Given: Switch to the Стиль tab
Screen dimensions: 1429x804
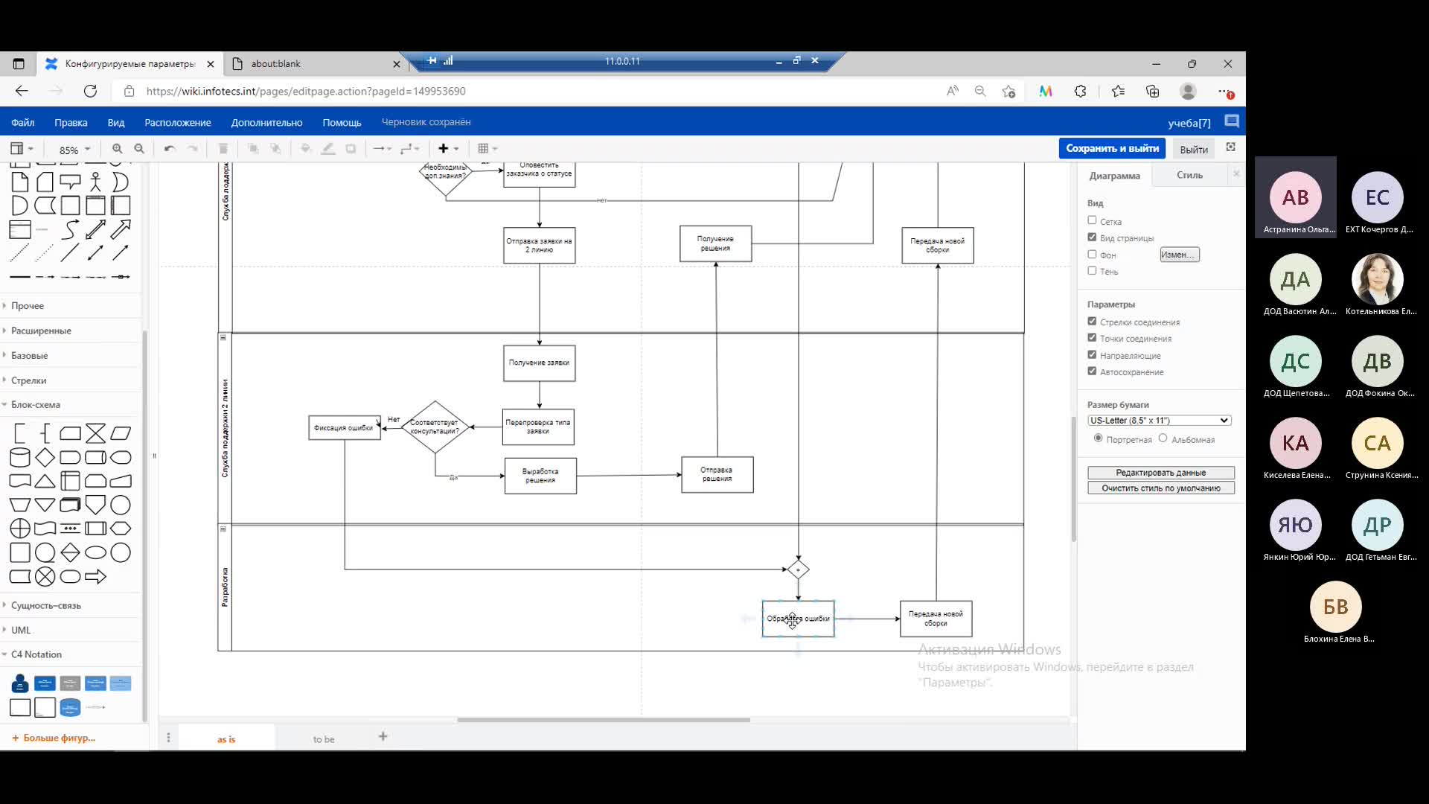Looking at the screenshot, I should point(1189,175).
